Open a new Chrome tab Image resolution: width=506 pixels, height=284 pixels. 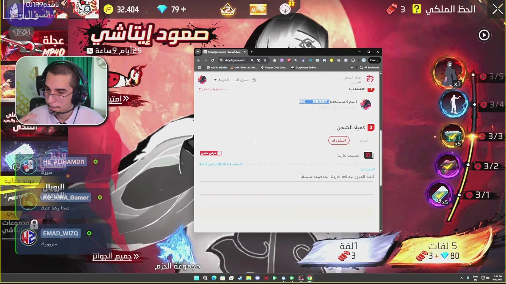252,52
